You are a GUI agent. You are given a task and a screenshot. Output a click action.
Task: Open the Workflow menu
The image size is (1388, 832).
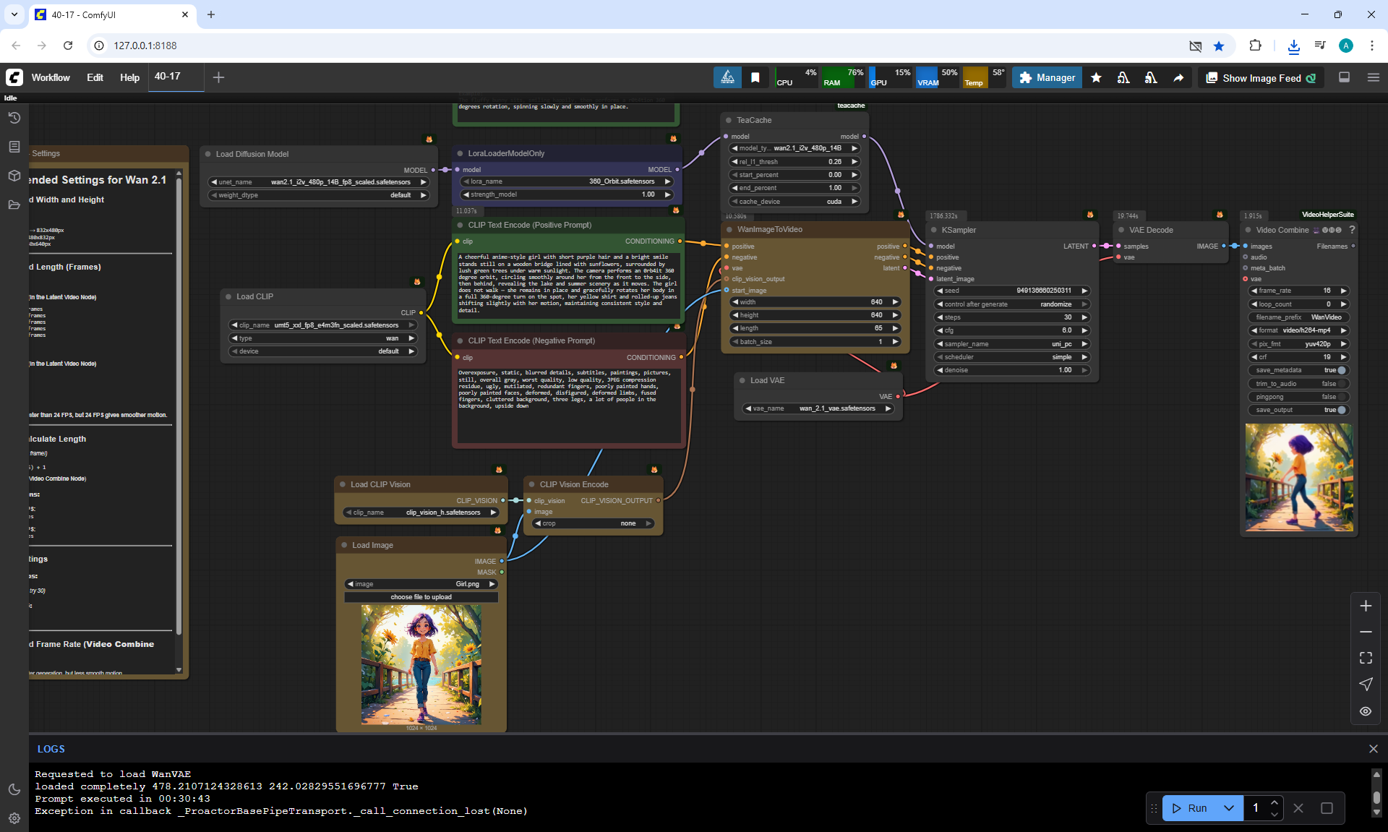[51, 77]
